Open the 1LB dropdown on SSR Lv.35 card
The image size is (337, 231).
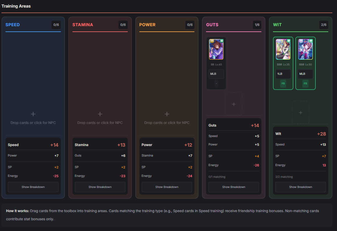(283, 74)
